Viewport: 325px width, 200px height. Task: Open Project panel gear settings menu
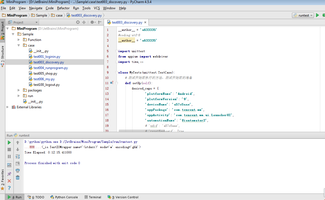click(93, 22)
